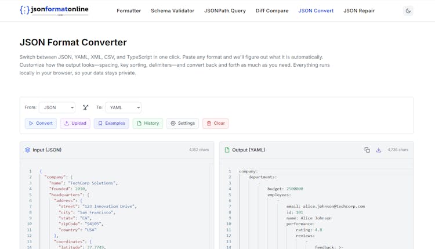Navigate to JSONPath Query

[x=225, y=11]
